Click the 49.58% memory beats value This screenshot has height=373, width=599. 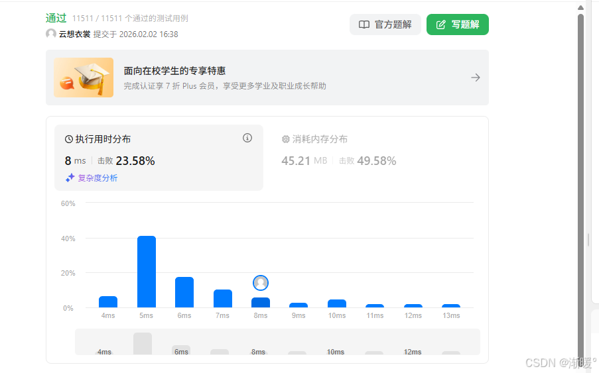tap(376, 160)
